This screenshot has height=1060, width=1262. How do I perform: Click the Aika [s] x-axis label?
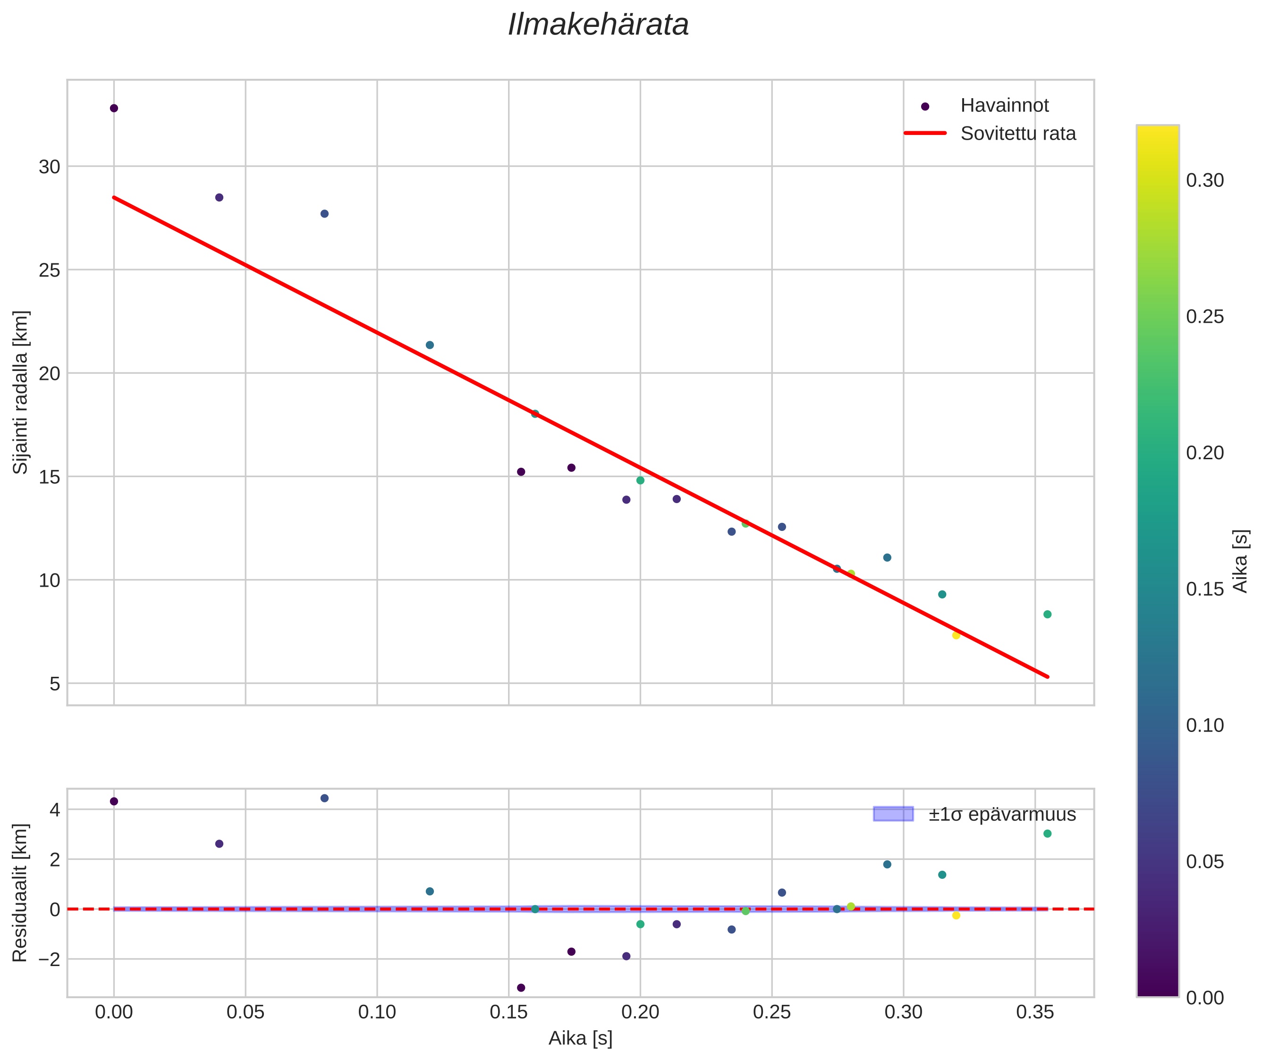(580, 1038)
